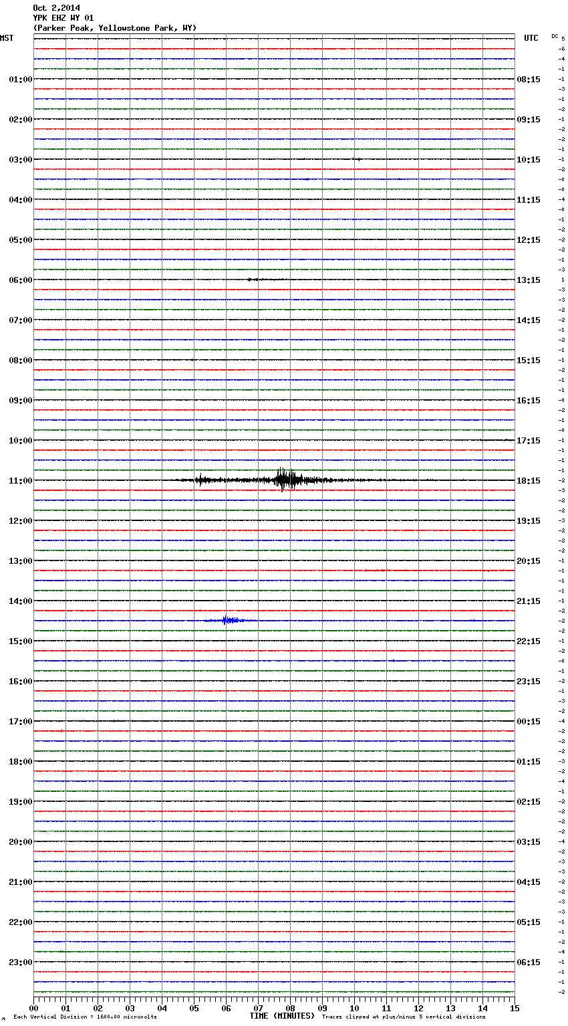Click the "(Parker Peak, Yellowstone Park, WY)" location line
Screen dimensions: 568x1026
tap(114, 28)
